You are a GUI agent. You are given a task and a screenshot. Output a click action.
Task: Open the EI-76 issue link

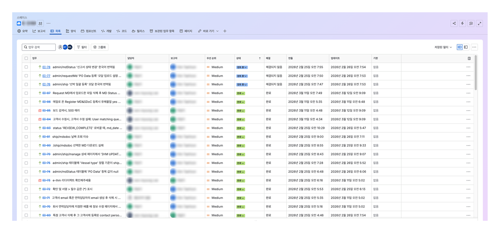pyautogui.click(x=46, y=84)
